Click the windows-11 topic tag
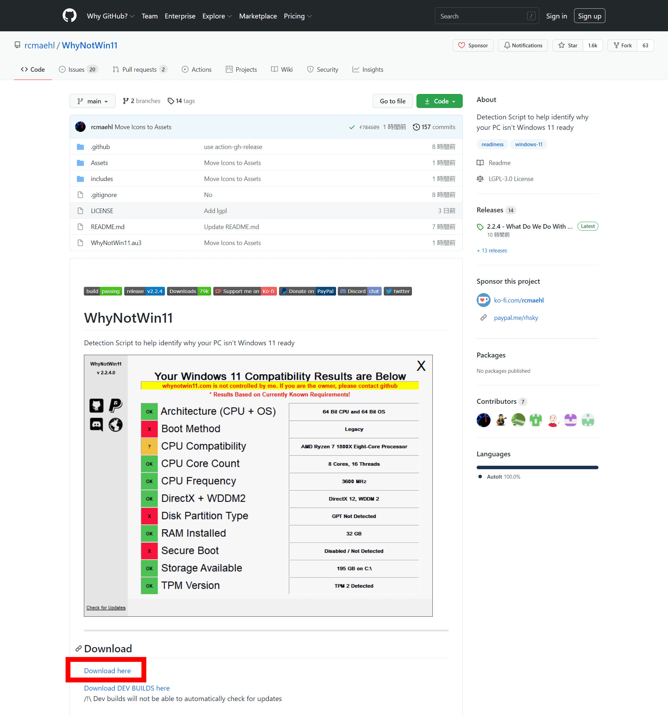This screenshot has width=668, height=716. (529, 144)
